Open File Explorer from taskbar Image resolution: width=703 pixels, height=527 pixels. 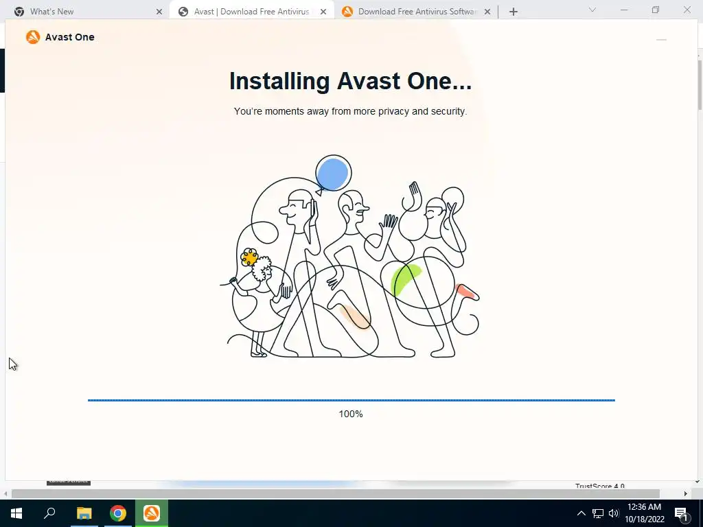click(84, 513)
